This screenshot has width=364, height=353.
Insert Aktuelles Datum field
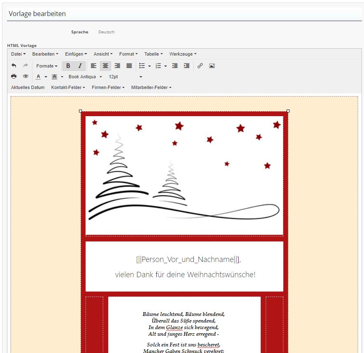pos(28,87)
